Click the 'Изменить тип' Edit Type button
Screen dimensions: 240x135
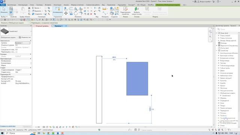coord(25,37)
